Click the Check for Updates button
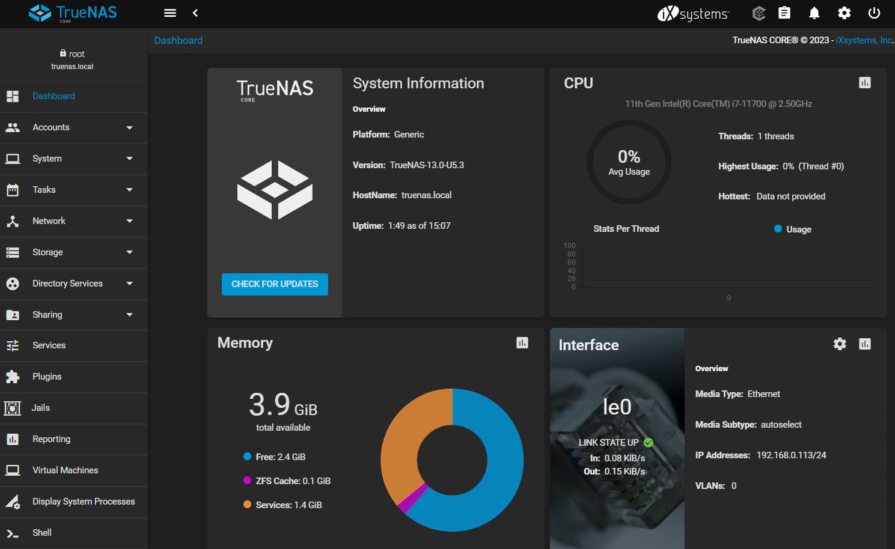This screenshot has width=895, height=549. tap(275, 284)
